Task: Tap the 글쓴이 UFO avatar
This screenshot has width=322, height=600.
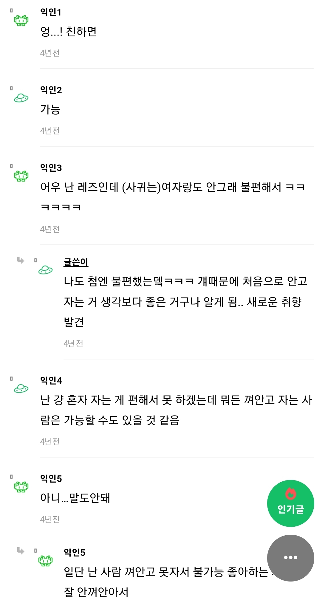Action: pos(45,270)
